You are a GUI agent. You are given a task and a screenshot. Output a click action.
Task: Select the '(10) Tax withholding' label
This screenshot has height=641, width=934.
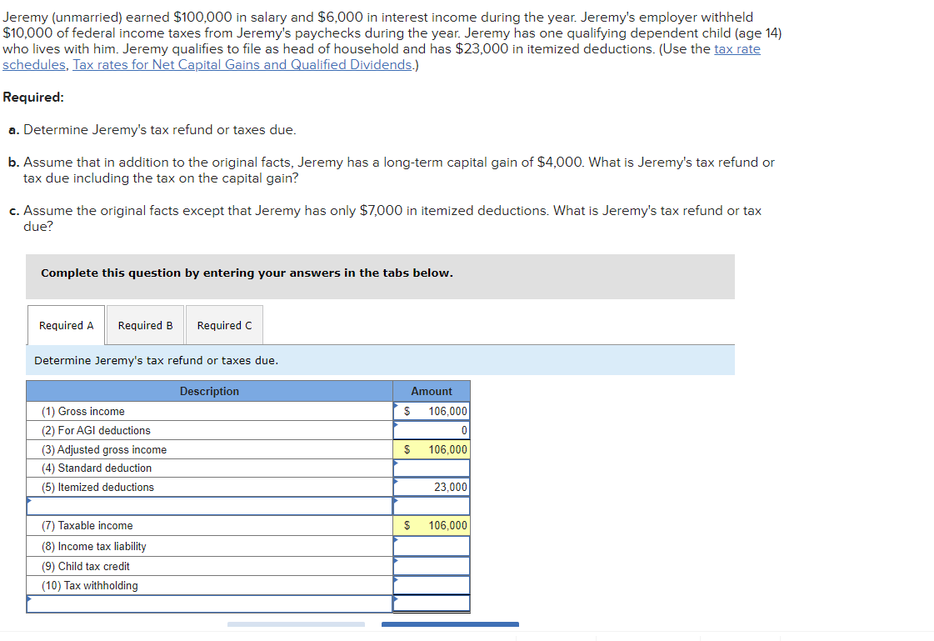89,586
